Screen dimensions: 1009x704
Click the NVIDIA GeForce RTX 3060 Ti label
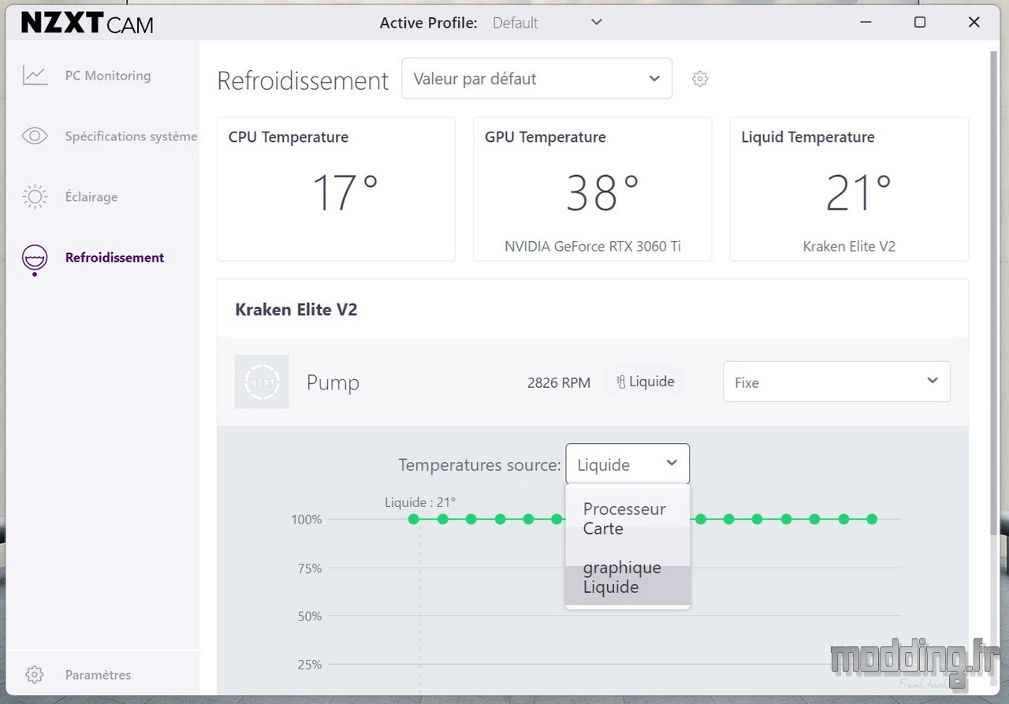[593, 246]
